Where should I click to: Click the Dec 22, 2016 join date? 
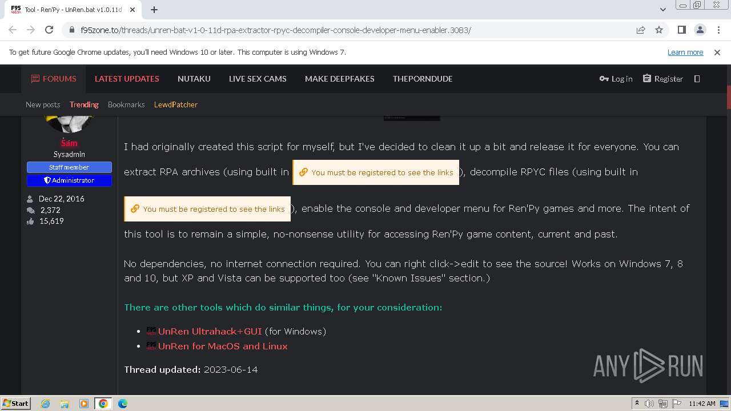(62, 199)
